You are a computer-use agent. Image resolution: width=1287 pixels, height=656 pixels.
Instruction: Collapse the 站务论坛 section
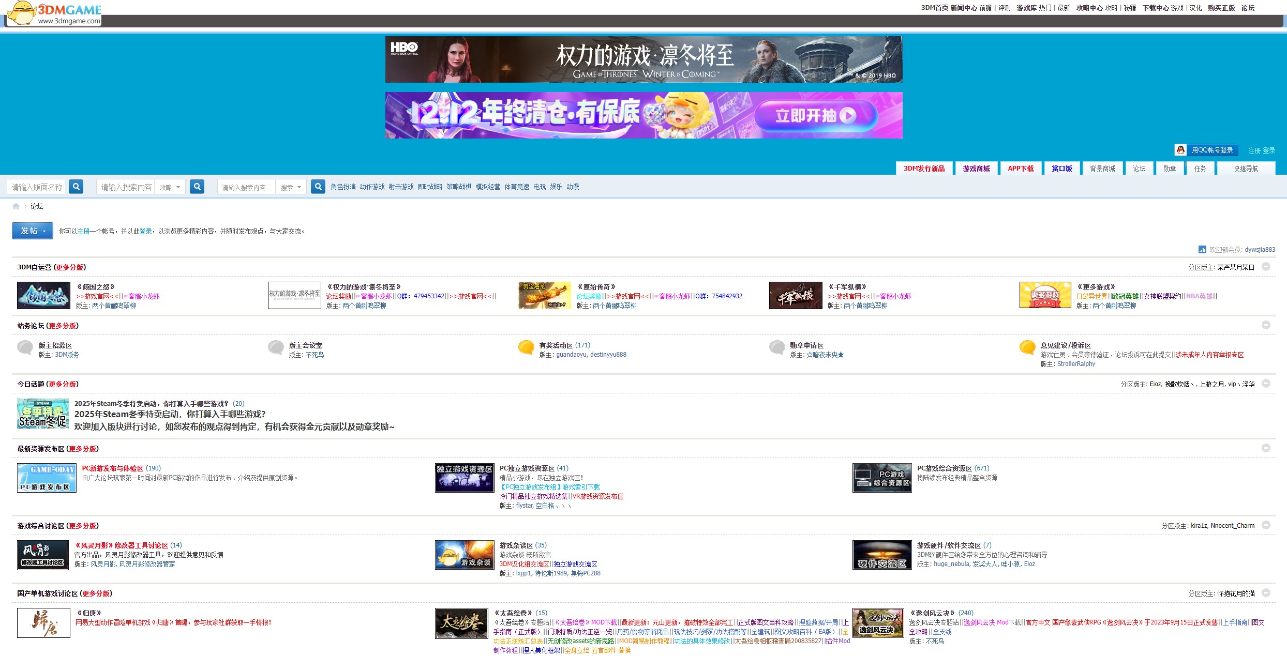1267,325
